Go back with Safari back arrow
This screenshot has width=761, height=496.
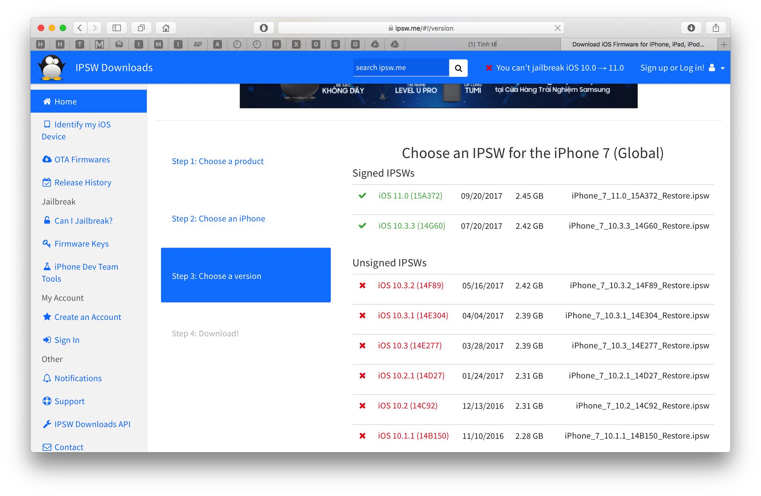80,28
